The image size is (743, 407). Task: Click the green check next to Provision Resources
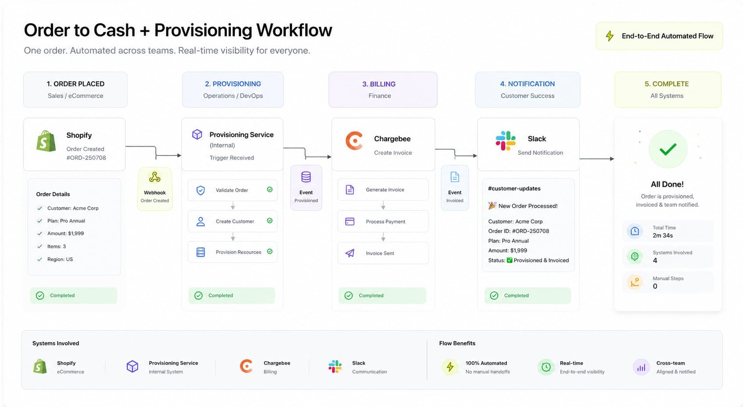[x=269, y=251]
